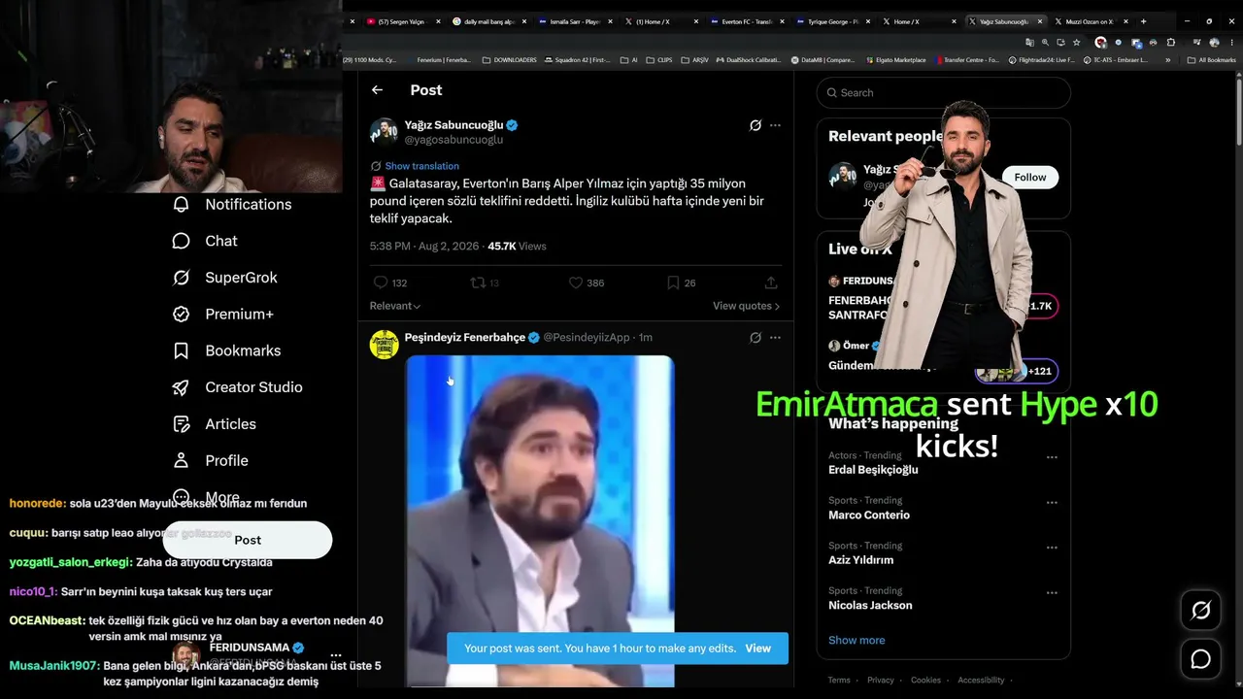The image size is (1243, 699).
Task: Open Grok actions on Peşindeyiz Fenerbahçe reply
Action: (x=756, y=338)
